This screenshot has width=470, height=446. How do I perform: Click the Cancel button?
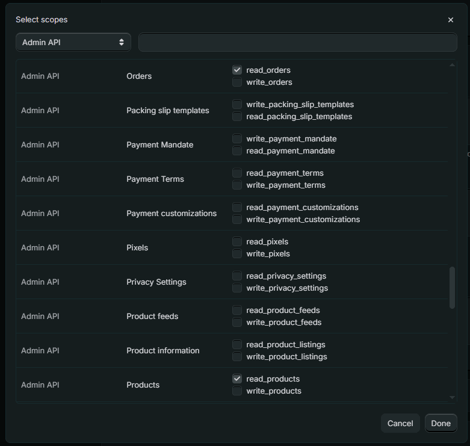[x=400, y=423]
